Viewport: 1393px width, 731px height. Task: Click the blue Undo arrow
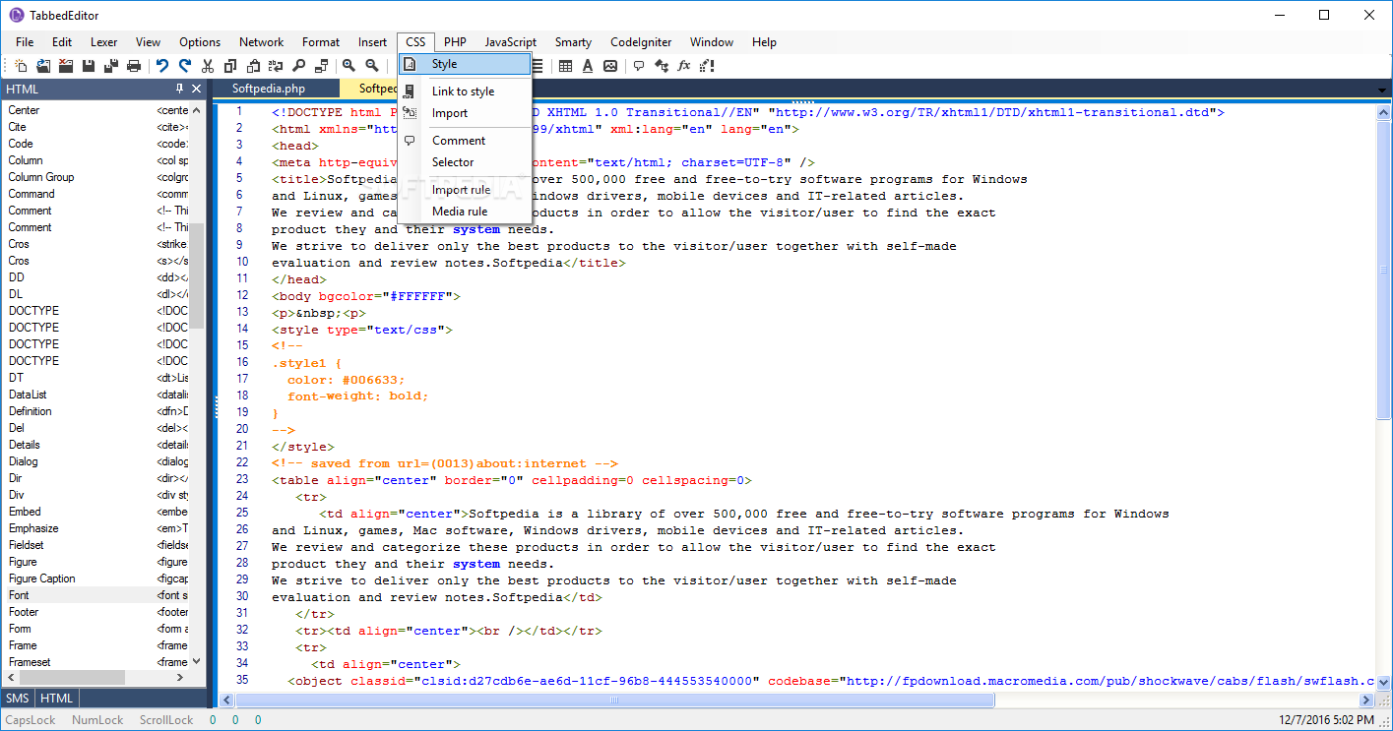pos(162,66)
